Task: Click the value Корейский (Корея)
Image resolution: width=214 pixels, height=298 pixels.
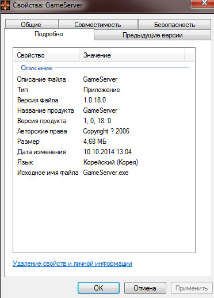Action: 110,162
